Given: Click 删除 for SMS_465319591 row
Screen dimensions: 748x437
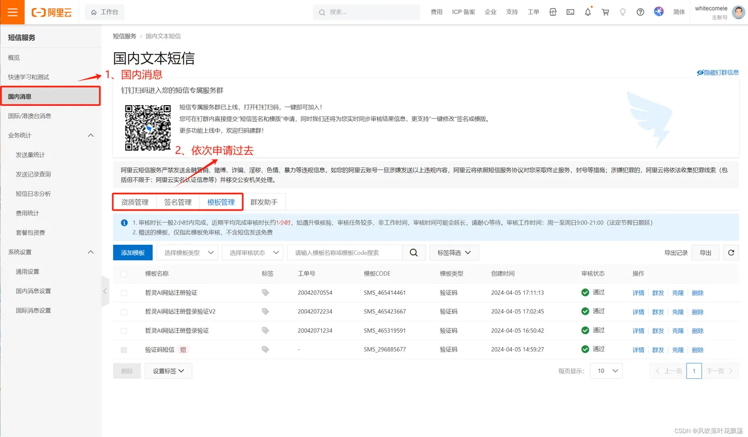Looking at the screenshot, I should tap(698, 331).
